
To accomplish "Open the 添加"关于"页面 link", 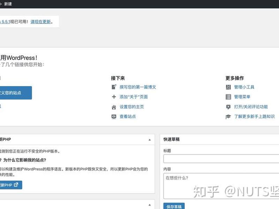I will [x=134, y=97].
